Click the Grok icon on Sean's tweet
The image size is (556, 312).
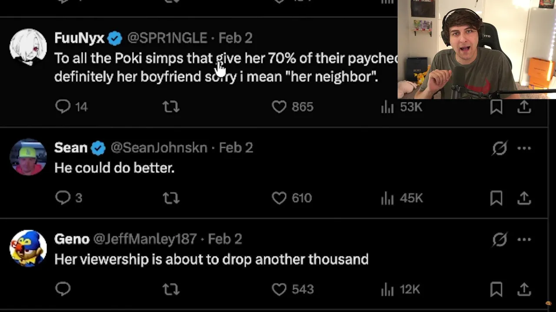click(x=500, y=148)
